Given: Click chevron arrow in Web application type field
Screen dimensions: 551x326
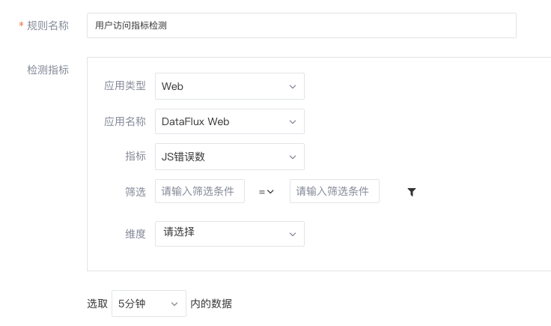Looking at the screenshot, I should (293, 86).
